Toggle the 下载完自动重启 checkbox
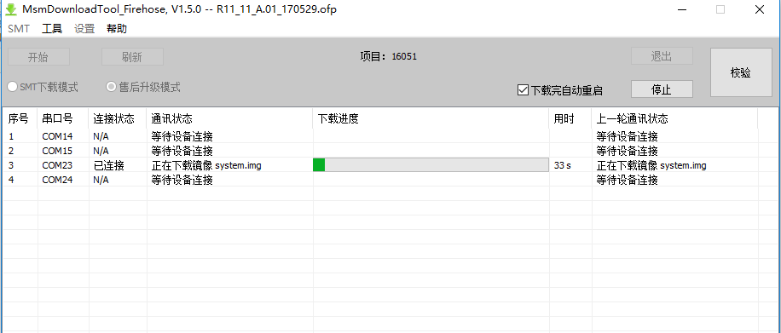Screen dimensions: 781x333 click(560, 90)
